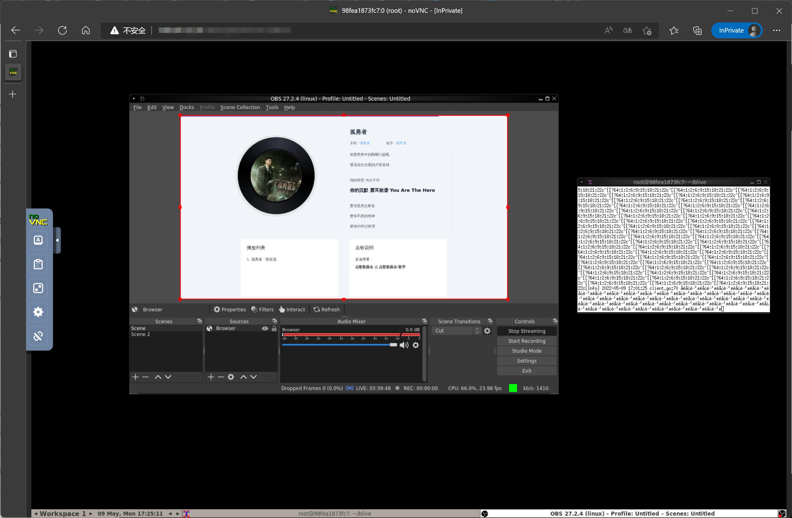Hide the Browser source eye icon

click(x=265, y=328)
